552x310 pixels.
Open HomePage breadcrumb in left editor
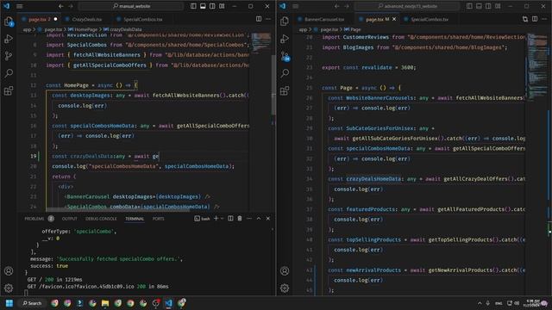click(x=83, y=29)
